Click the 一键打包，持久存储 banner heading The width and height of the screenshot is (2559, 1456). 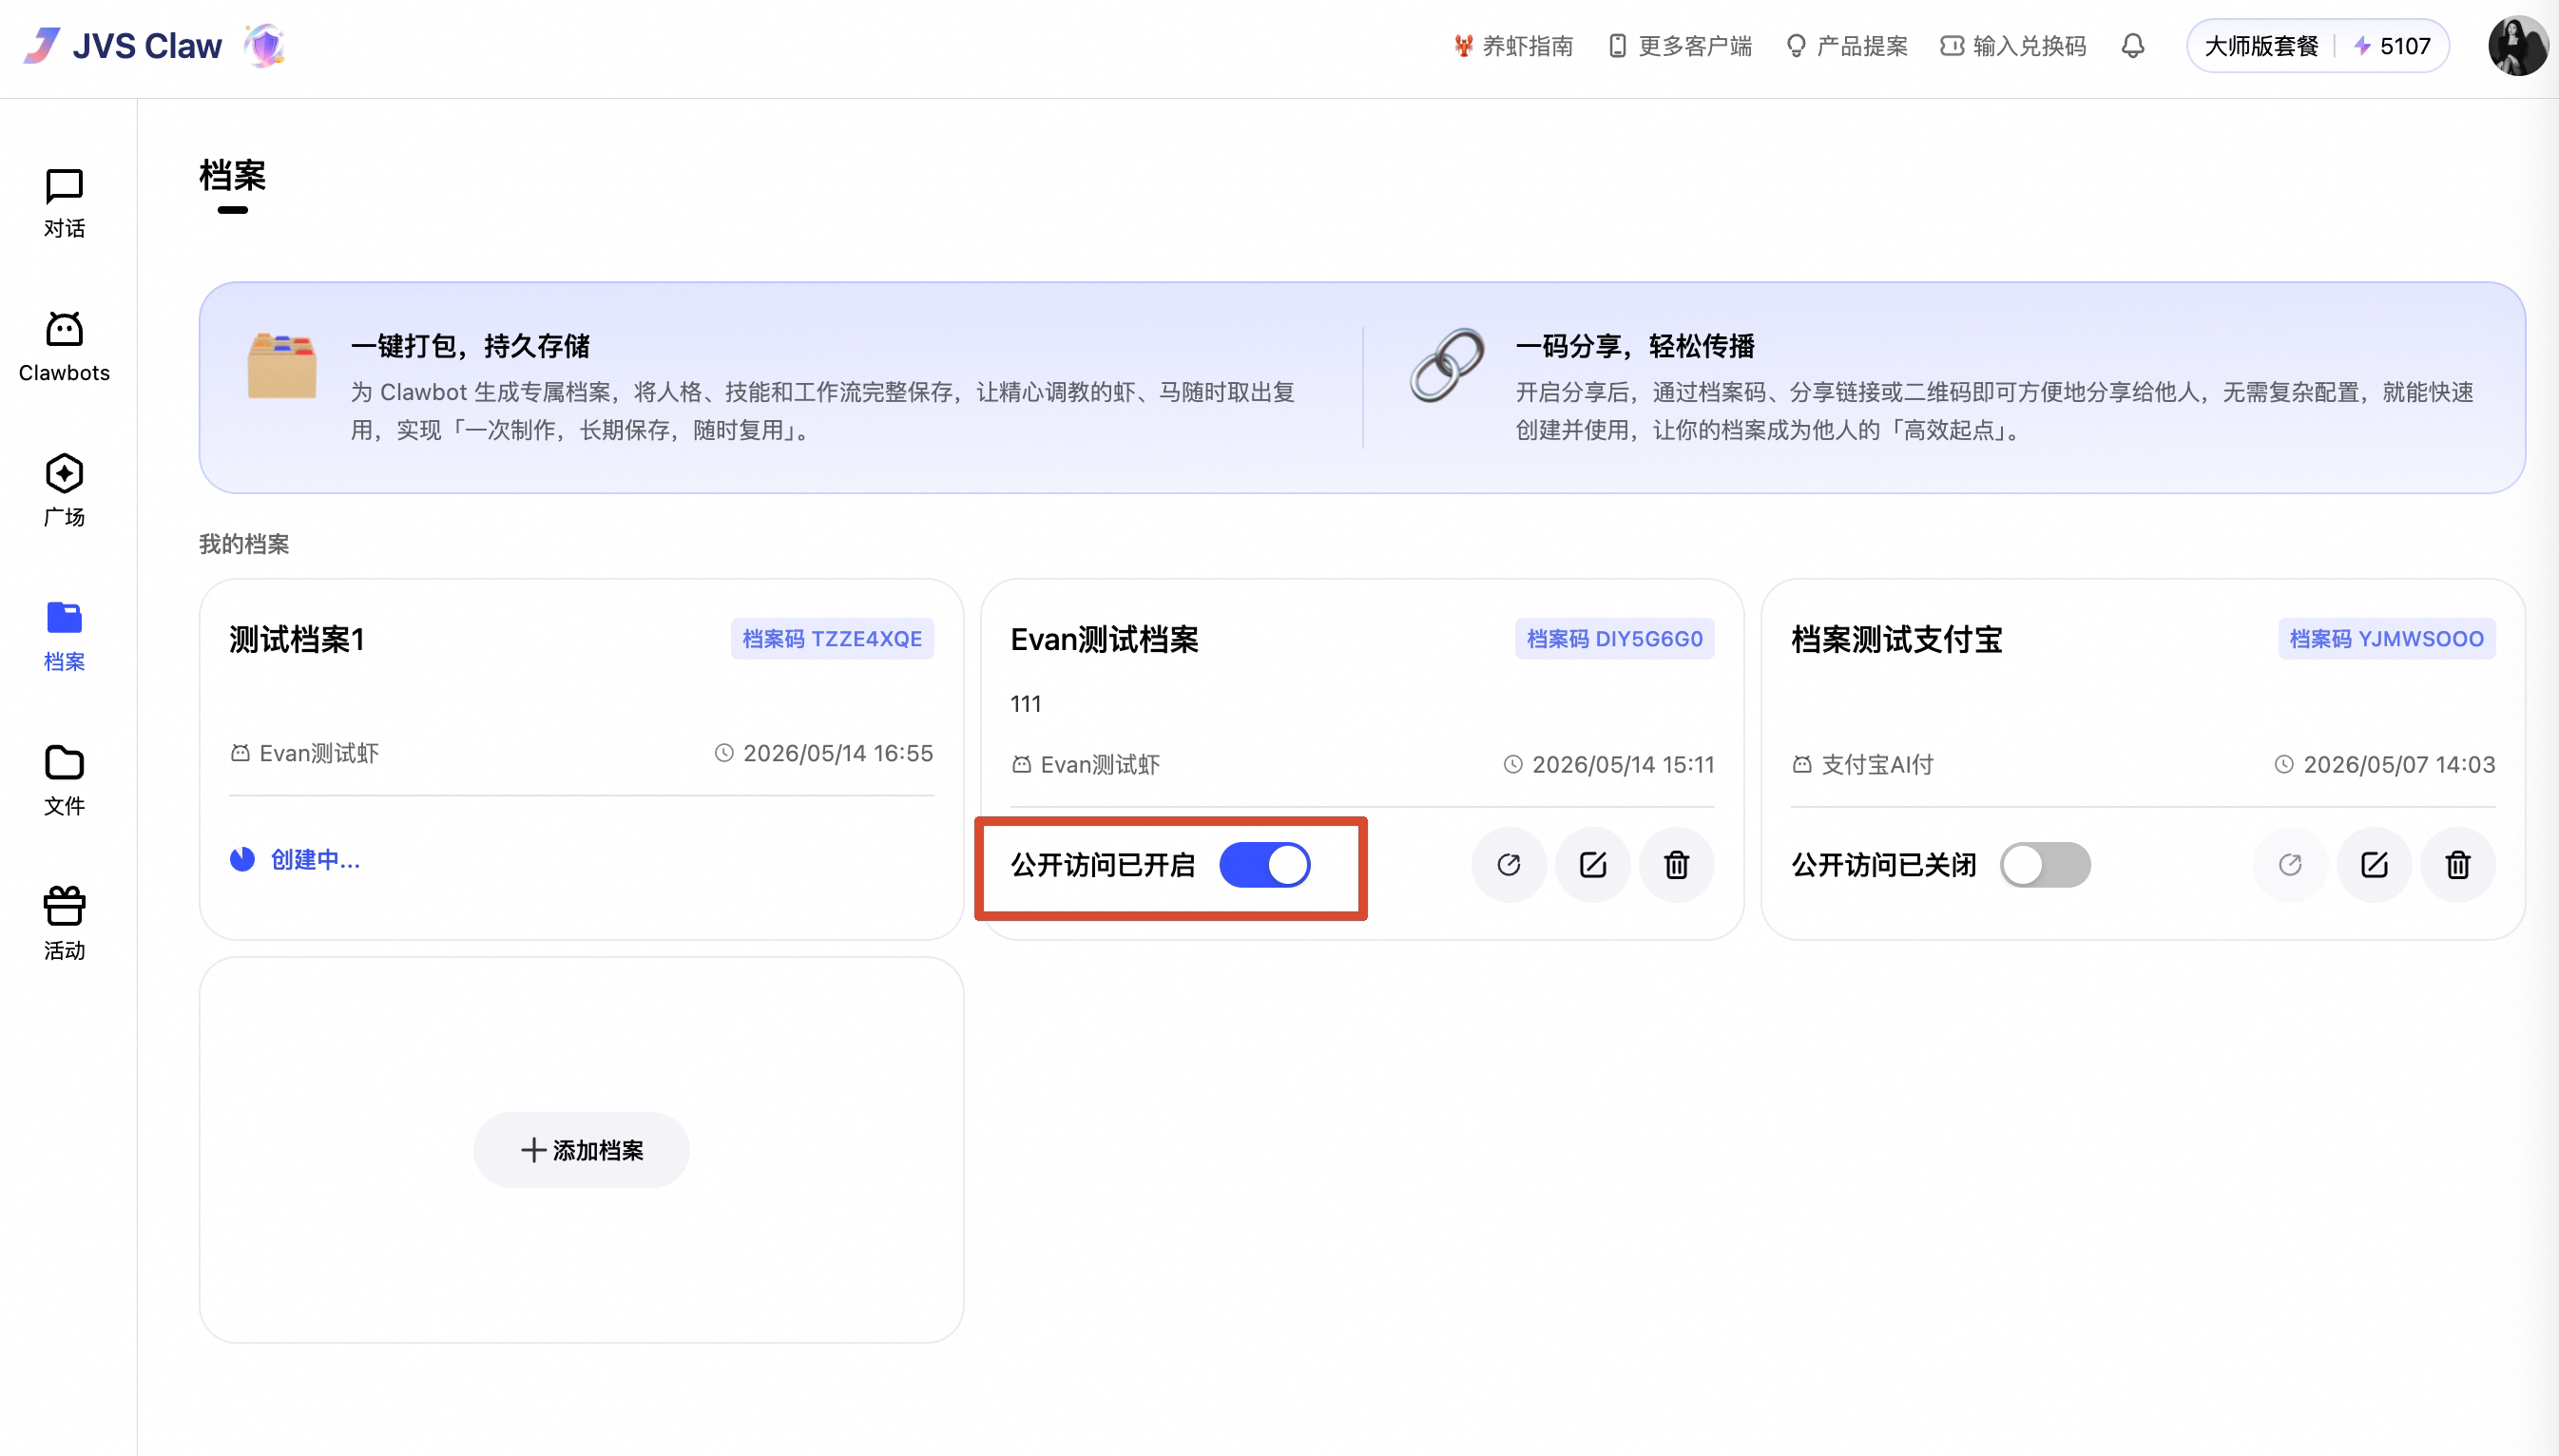470,346
